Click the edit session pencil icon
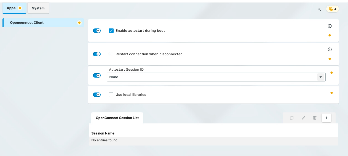The image size is (348, 156). pos(303,118)
